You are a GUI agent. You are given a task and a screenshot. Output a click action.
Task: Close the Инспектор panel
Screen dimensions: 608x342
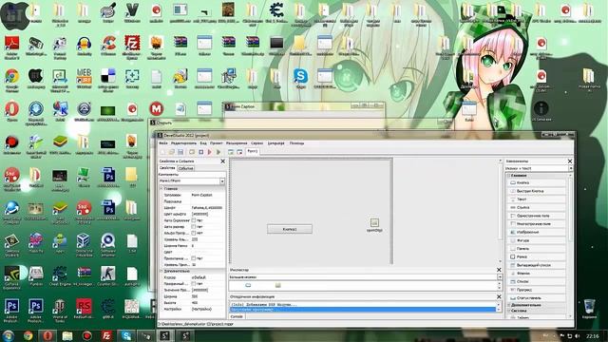coord(499,270)
